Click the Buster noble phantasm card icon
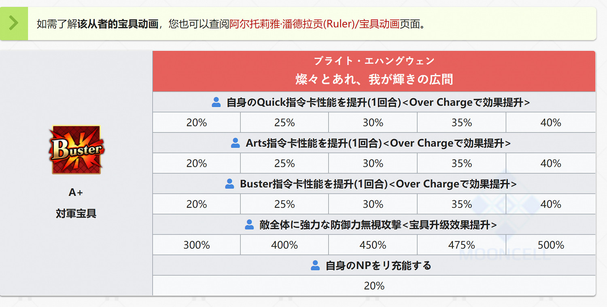The height and width of the screenshot is (307, 607). tap(77, 150)
